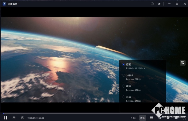Image resolution: width=188 pixels, height=121 pixels.
Task: Click the app logo in title bar
Action: coord(4,4)
